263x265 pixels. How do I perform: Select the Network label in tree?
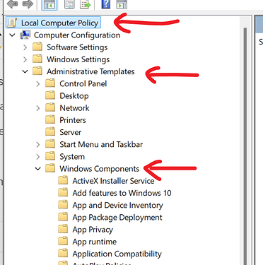tap(74, 108)
